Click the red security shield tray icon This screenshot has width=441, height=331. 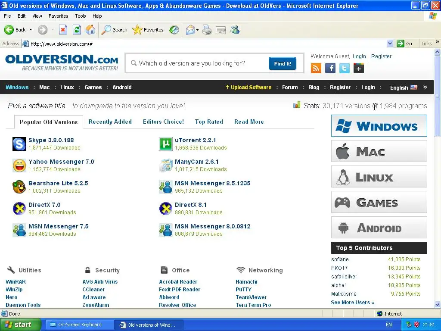[x=417, y=325]
